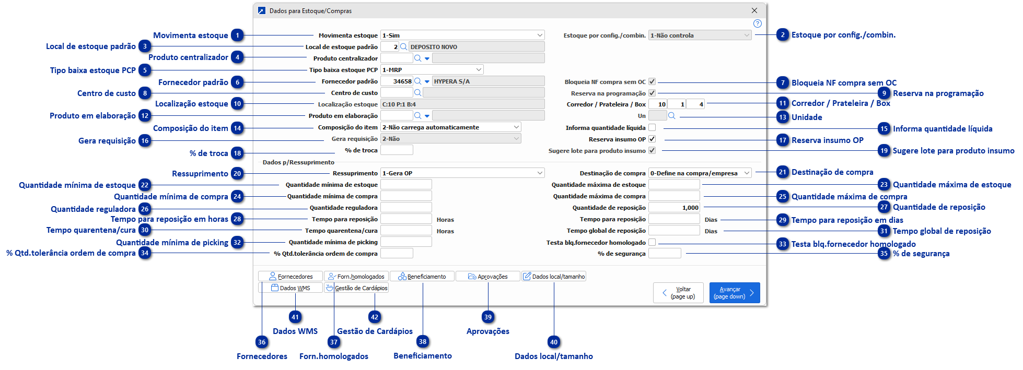The image size is (1023, 370).
Task: Click the blue arrow beside Fornecedor padrão
Action: (x=427, y=81)
